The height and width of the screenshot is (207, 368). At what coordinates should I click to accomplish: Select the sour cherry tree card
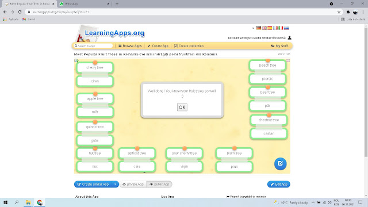coord(184,153)
